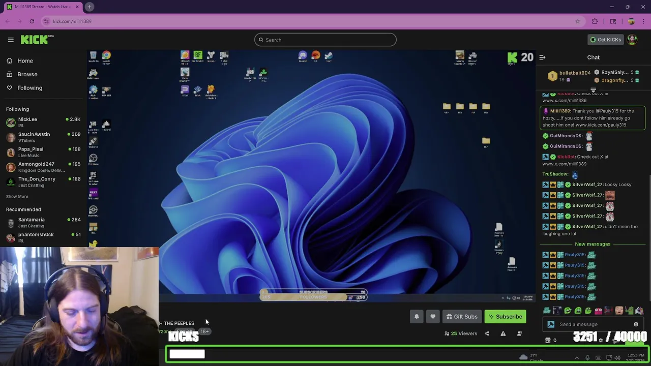Open NickLee channel from Following list
This screenshot has height=366, width=651.
pos(43,122)
